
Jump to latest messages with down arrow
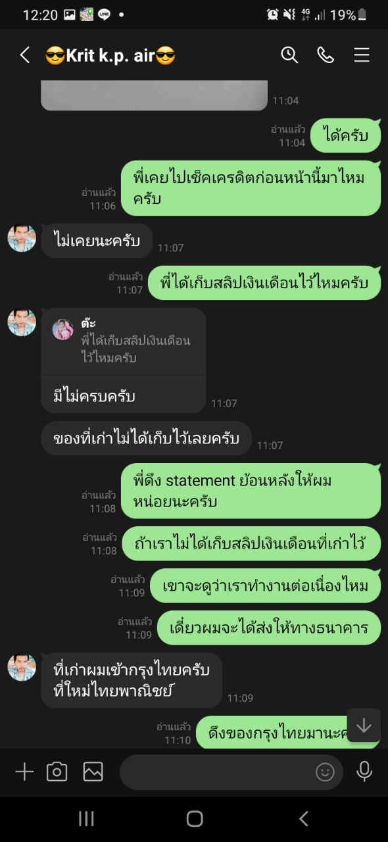[364, 726]
